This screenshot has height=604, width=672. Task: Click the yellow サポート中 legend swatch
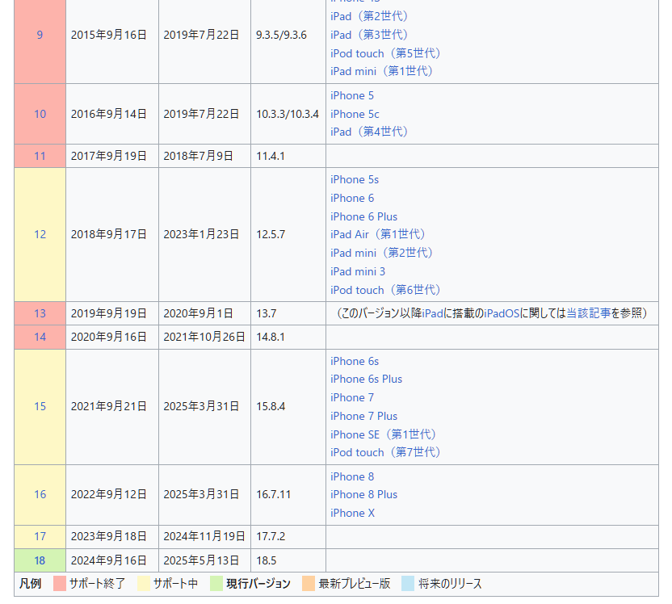pyautogui.click(x=144, y=584)
